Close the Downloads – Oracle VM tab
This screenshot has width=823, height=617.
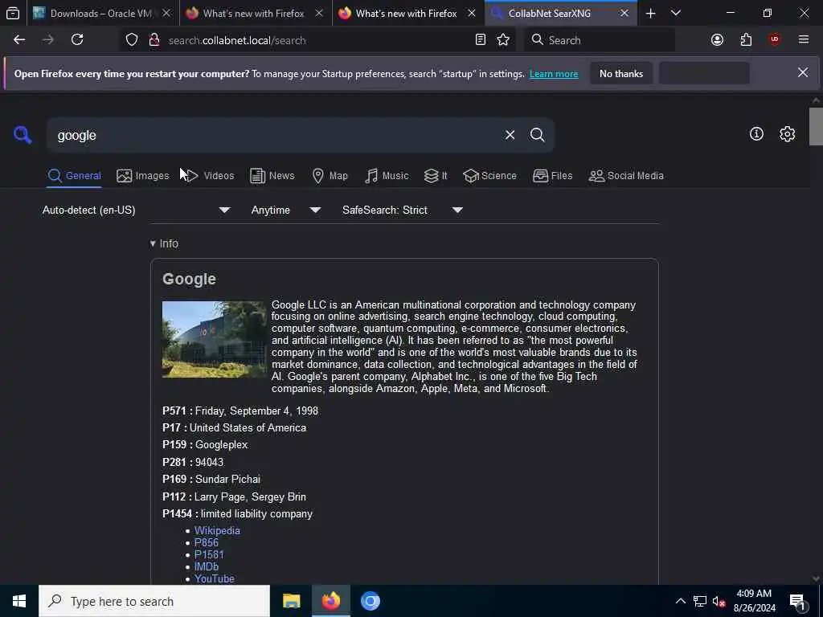(x=166, y=13)
